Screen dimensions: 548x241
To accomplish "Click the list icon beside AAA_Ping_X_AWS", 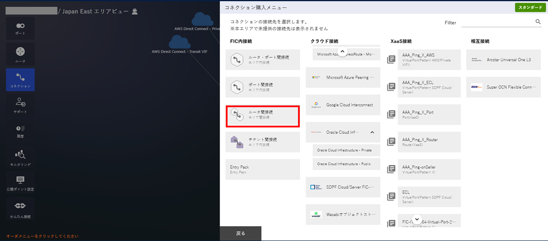I will pos(391,60).
